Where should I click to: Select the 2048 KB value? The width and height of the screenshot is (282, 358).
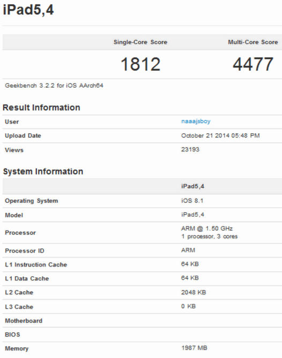tap(194, 293)
